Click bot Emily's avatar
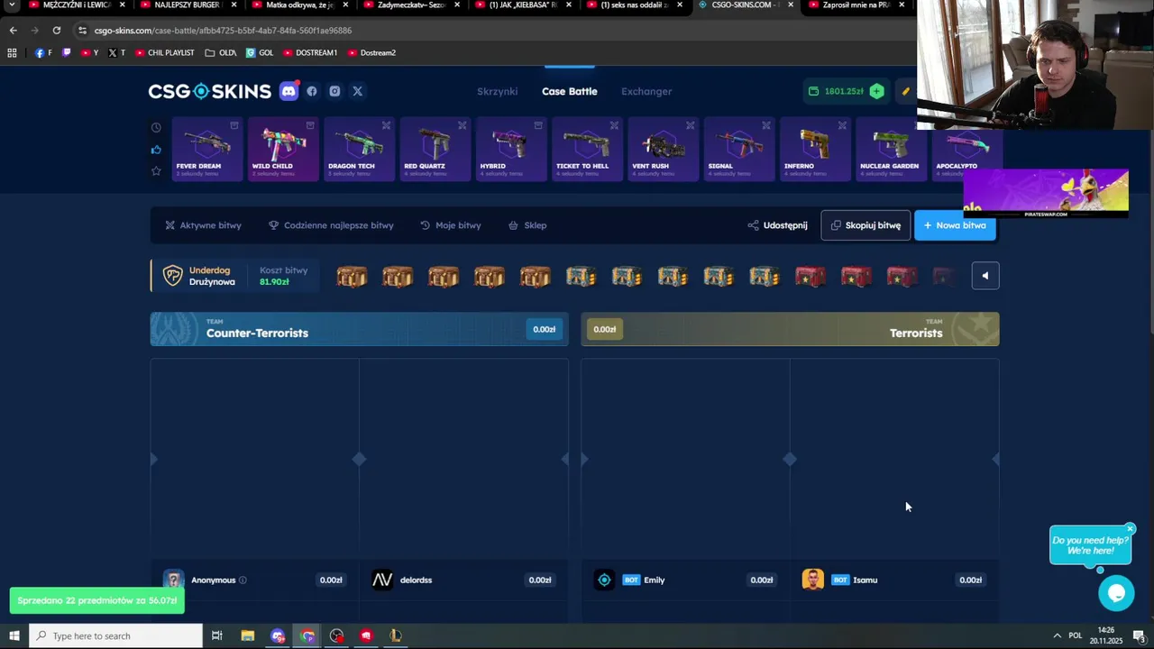Image resolution: width=1154 pixels, height=649 pixels. (604, 580)
